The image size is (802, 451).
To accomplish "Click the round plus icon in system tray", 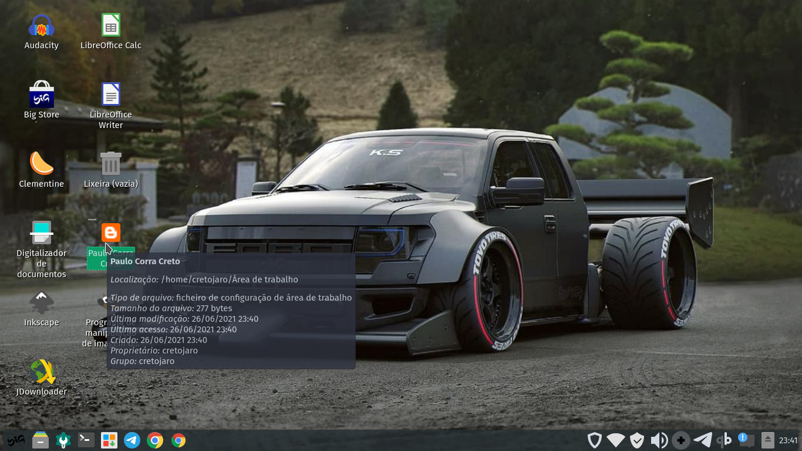I will 681,440.
